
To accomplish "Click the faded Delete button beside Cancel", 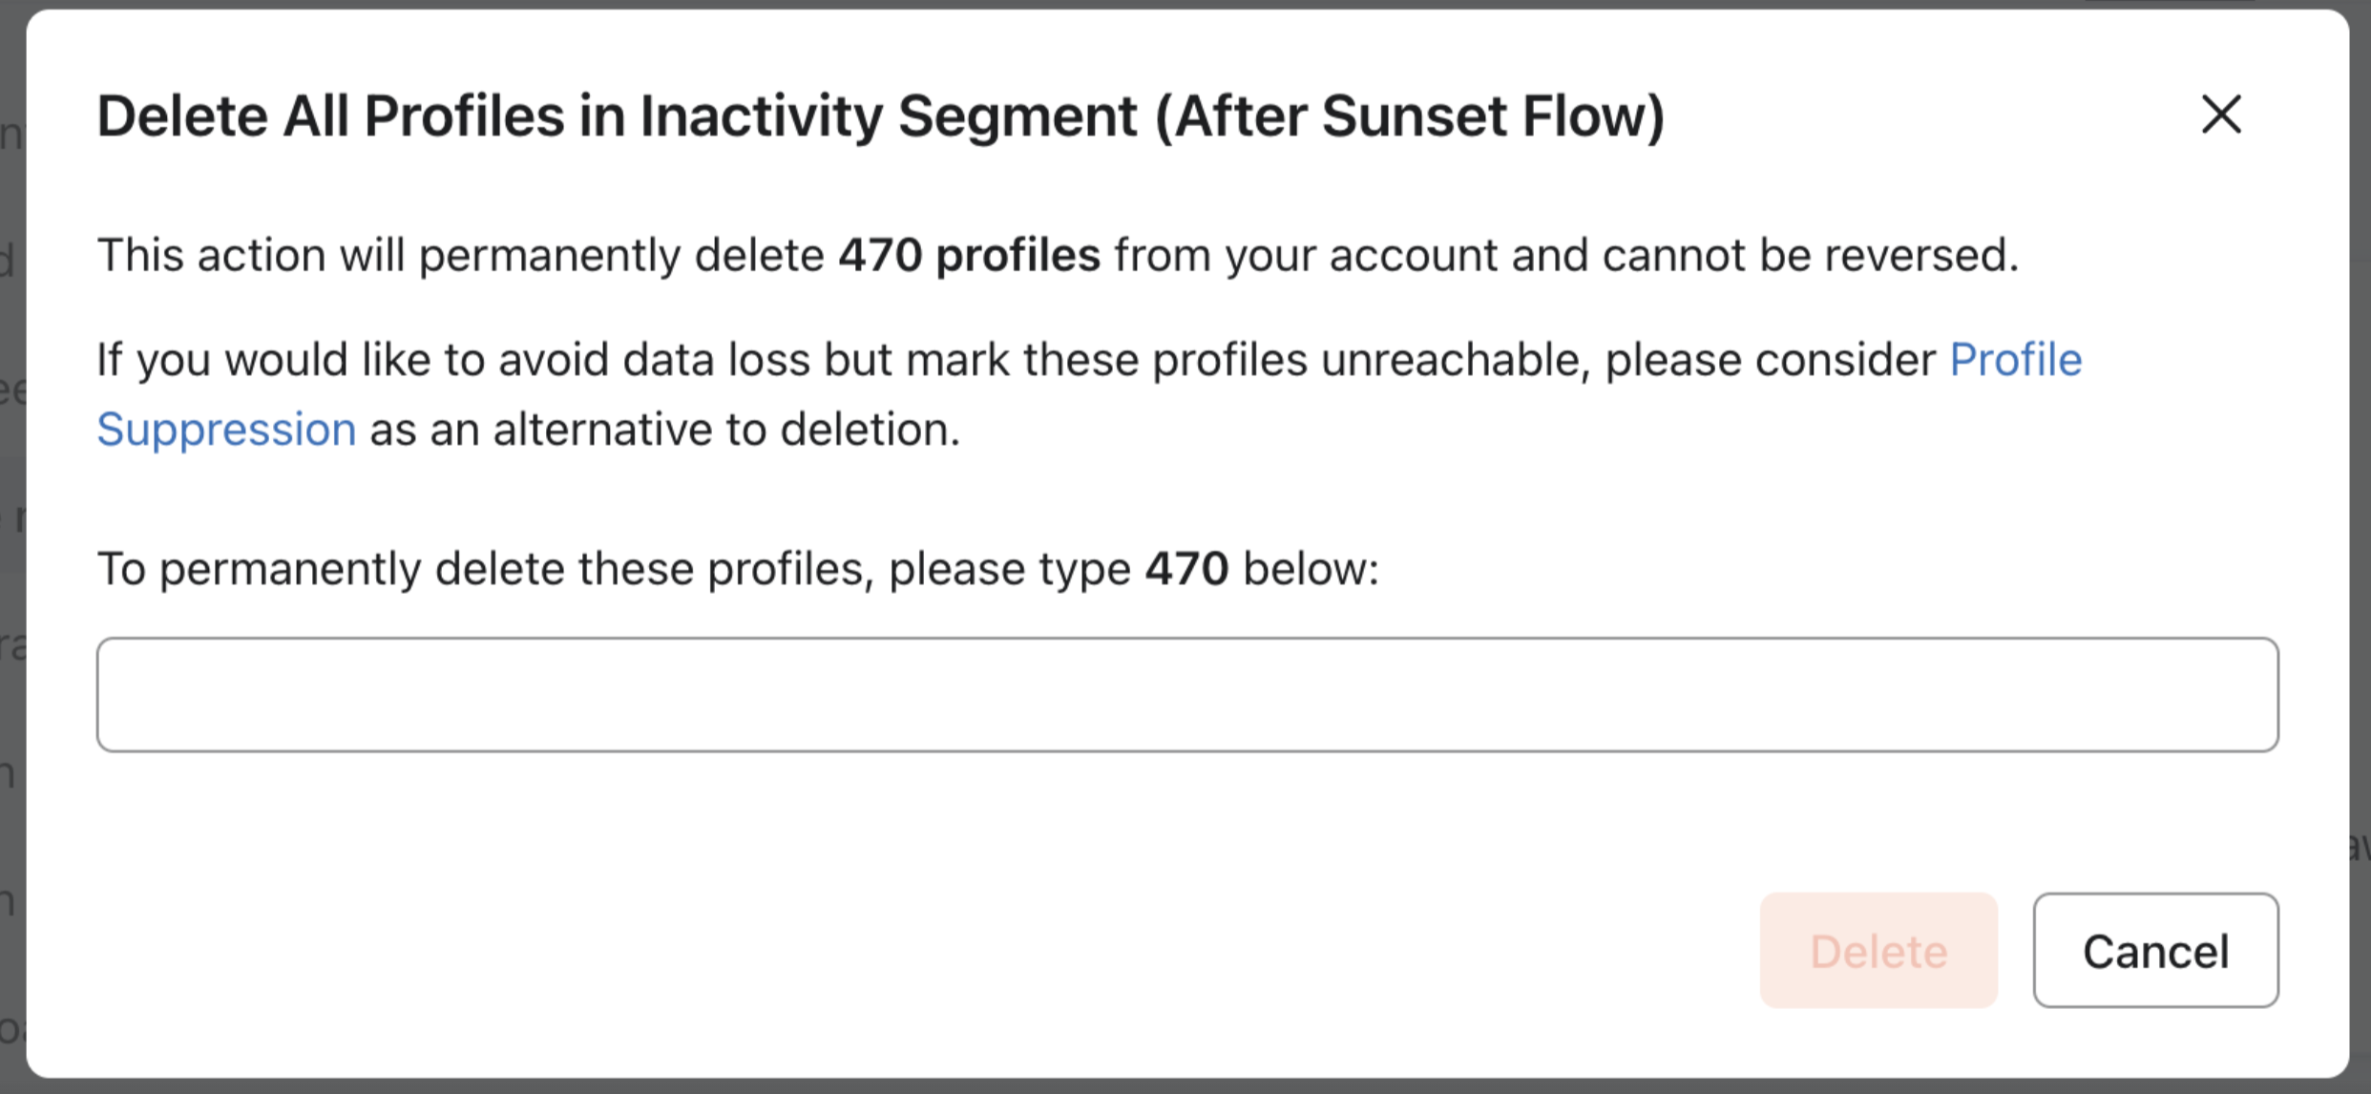I will point(1878,950).
